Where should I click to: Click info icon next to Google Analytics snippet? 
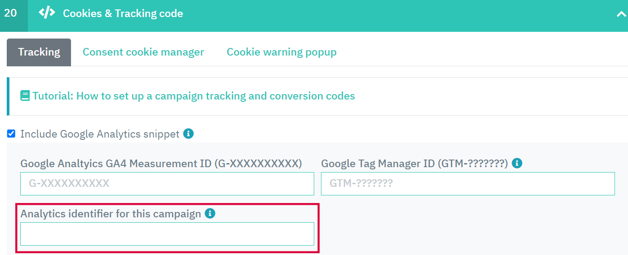pyautogui.click(x=189, y=134)
